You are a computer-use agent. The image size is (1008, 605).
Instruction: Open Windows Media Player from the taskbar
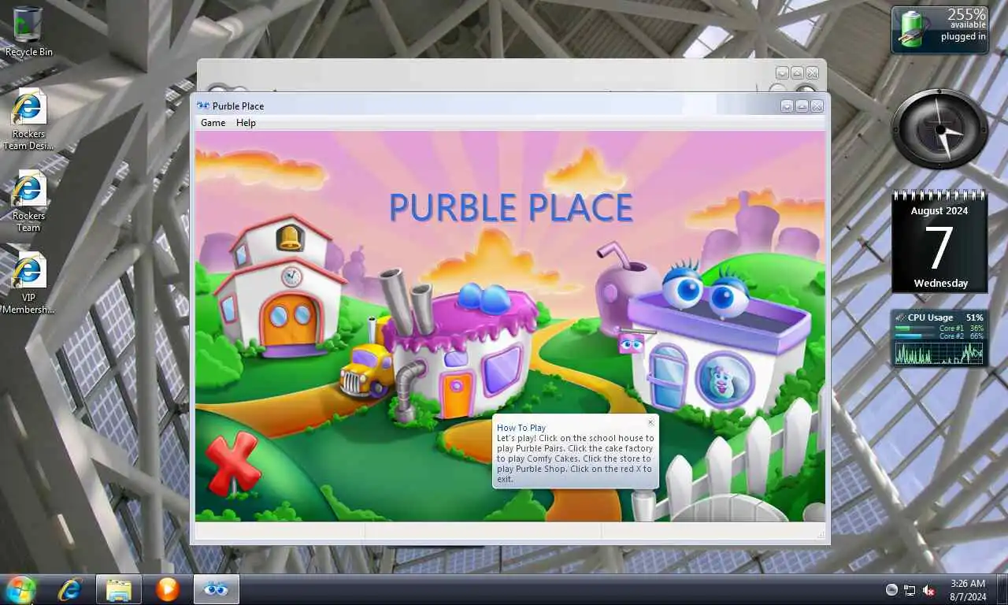(167, 589)
